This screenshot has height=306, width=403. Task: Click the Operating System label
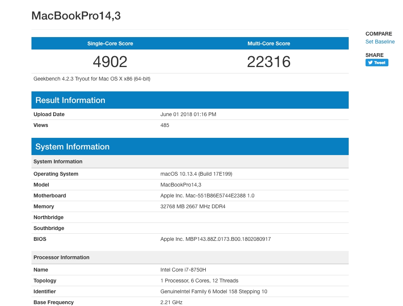pyautogui.click(x=56, y=174)
